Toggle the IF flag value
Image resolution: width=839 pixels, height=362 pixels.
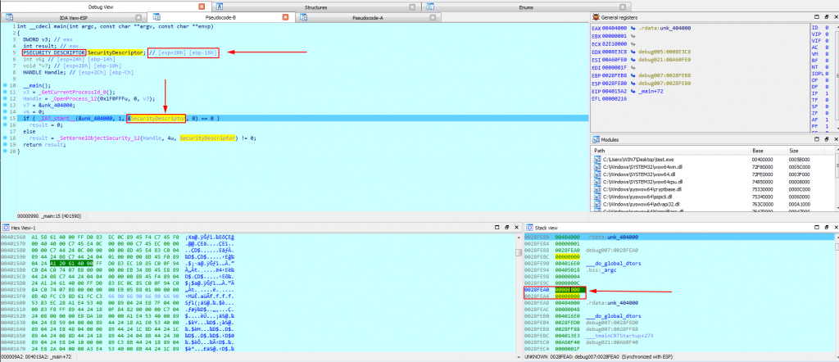[x=828, y=93]
